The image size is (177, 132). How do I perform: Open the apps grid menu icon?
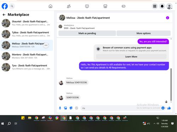155,6
